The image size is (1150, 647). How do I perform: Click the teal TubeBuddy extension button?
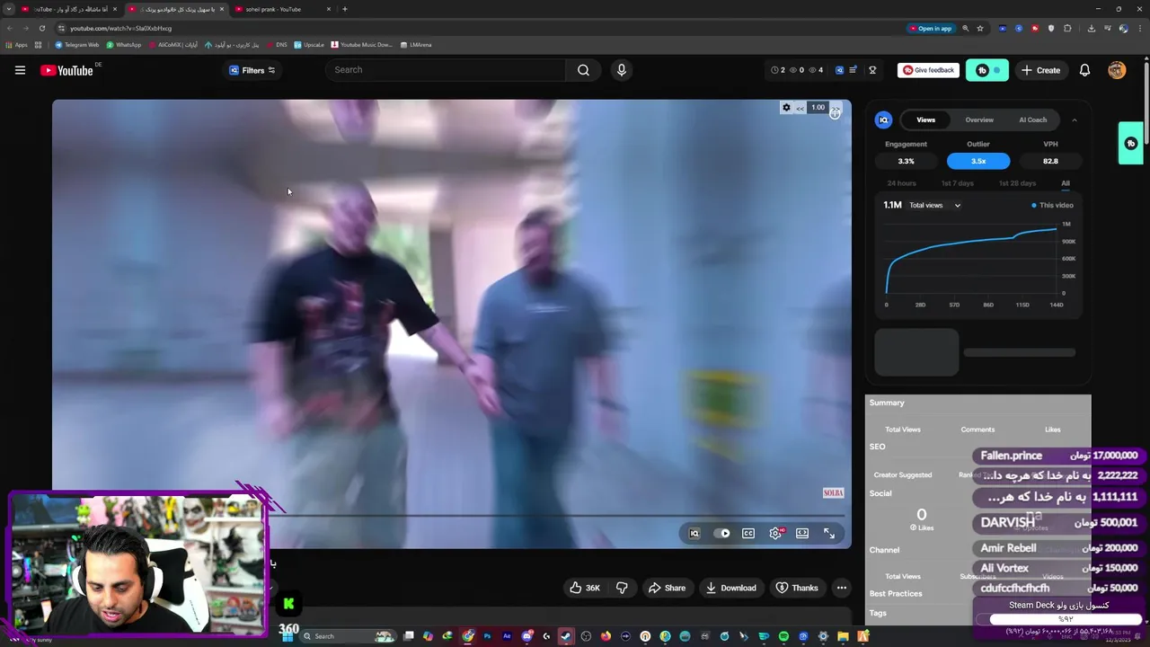click(986, 70)
